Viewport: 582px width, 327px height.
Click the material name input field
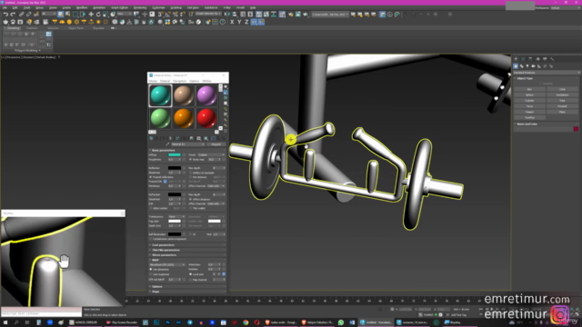[x=188, y=144]
